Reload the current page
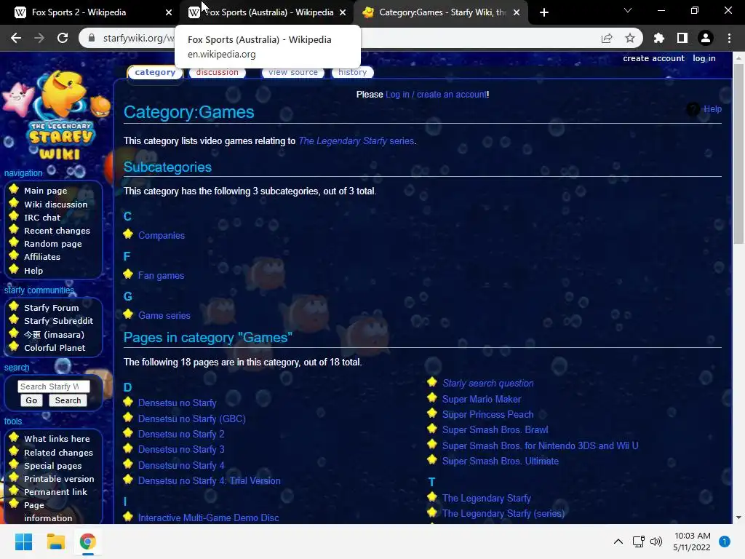The height and width of the screenshot is (559, 745). coord(63,38)
